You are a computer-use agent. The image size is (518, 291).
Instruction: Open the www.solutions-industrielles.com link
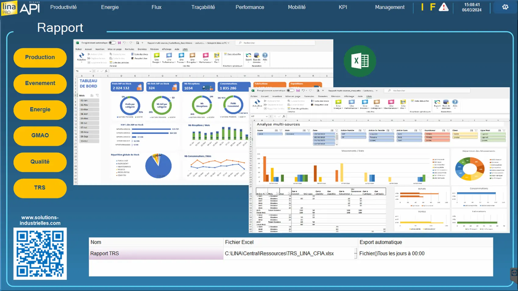click(40, 220)
